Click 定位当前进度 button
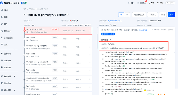This screenshot has width=178, height=95. [139, 15]
